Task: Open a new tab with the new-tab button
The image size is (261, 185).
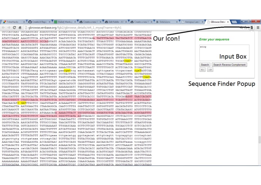Action: pyautogui.click(x=234, y=22)
